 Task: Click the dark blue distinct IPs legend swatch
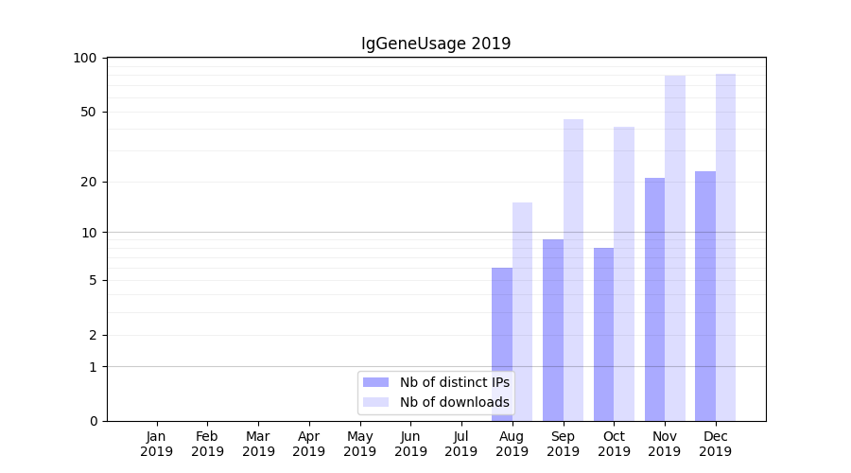(x=375, y=382)
